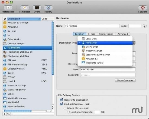Viewport: 149px width, 119px height.
Task: Switch to the Compression tab
Action: (x=106, y=34)
